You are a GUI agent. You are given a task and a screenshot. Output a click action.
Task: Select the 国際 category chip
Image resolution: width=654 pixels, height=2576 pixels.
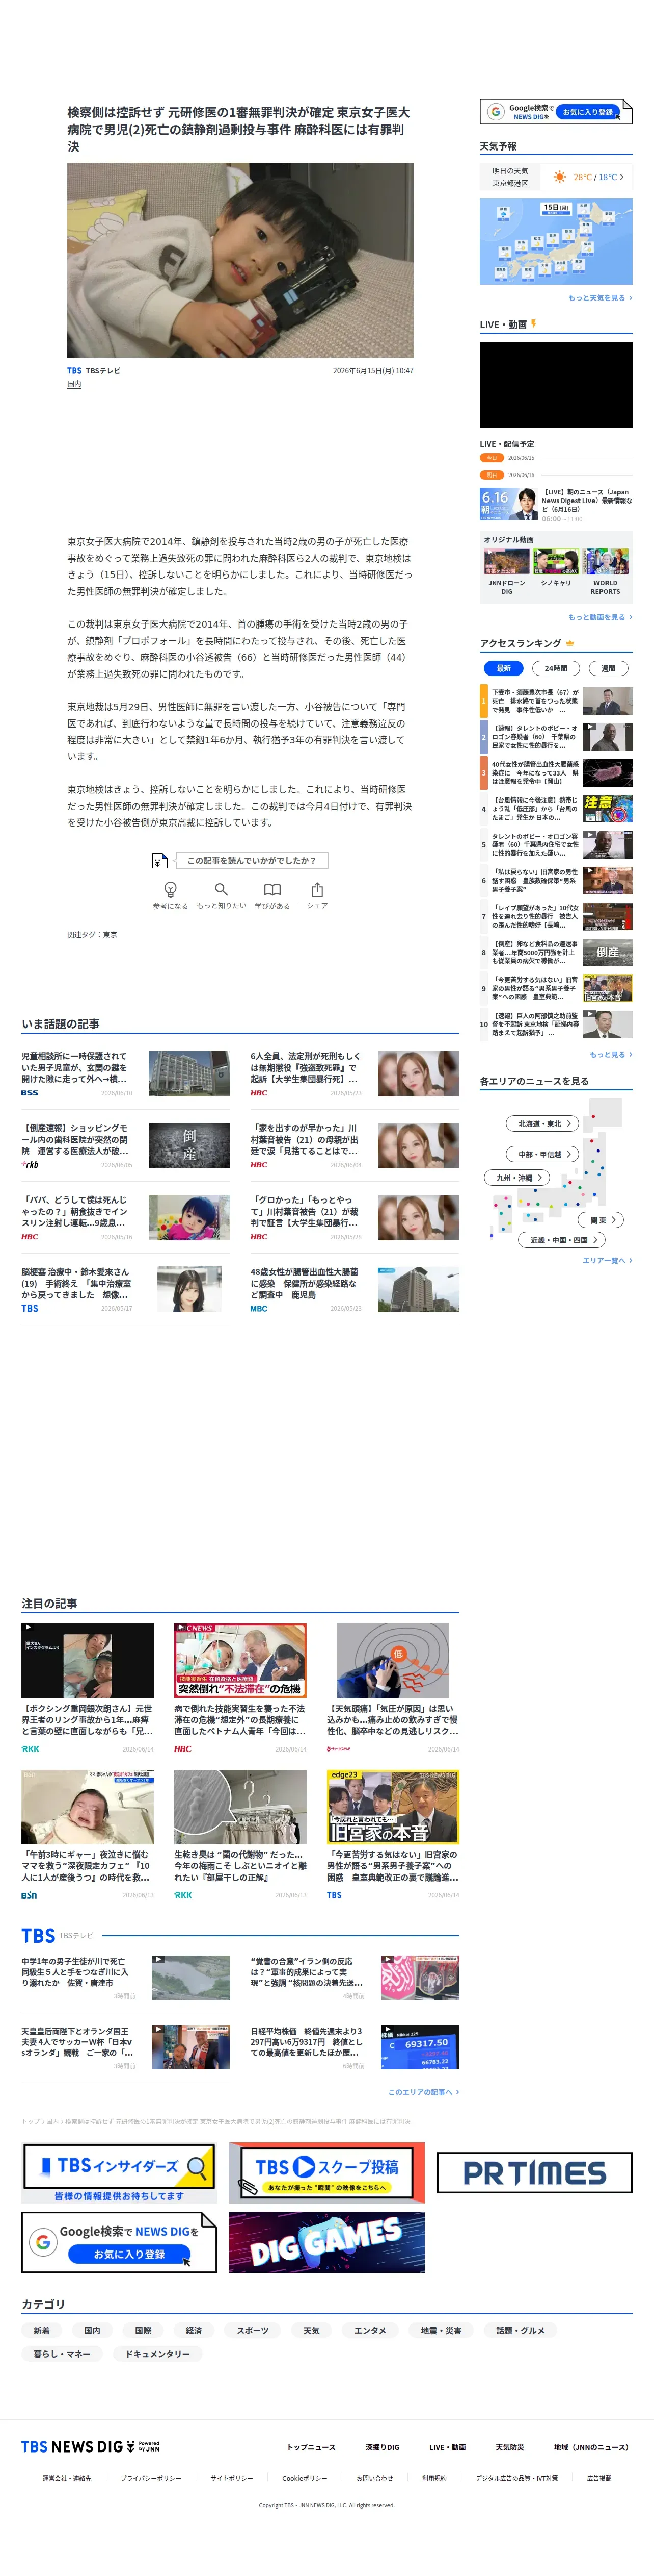[x=143, y=2330]
